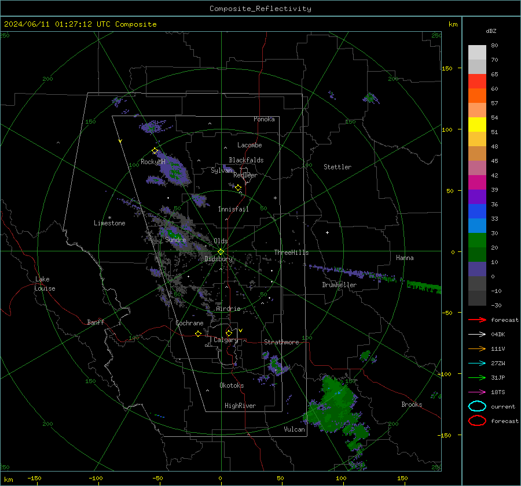Viewport: 521px width, 486px height.
Task: Click the yellow diamond marker near RockyMH
Action: pos(155,151)
